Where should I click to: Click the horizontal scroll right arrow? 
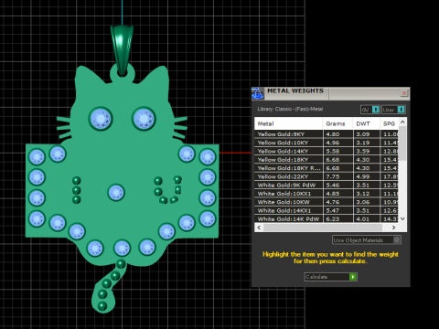[393, 228]
